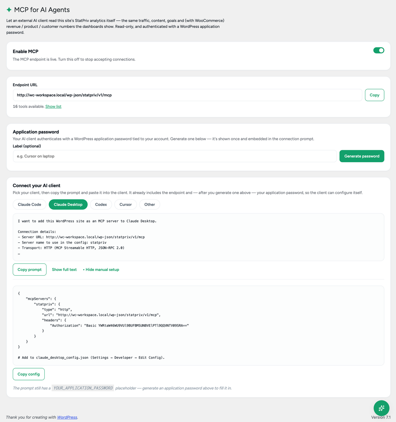
Task: Click the "16 tools available" count text
Action: tap(29, 106)
